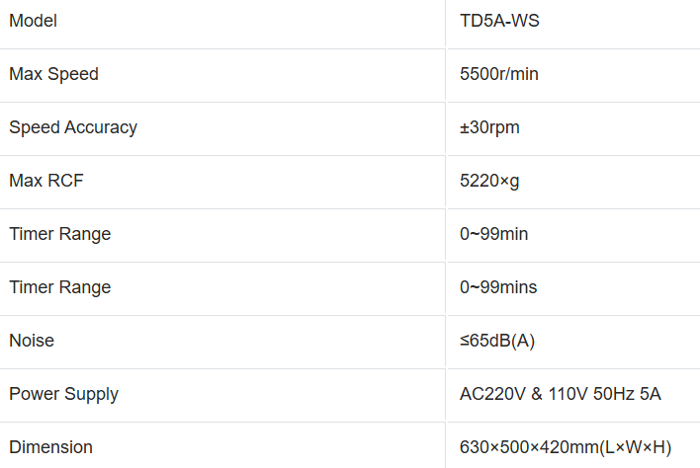Click the Speed Accuracy label
This screenshot has height=468, width=700.
pyautogui.click(x=73, y=127)
